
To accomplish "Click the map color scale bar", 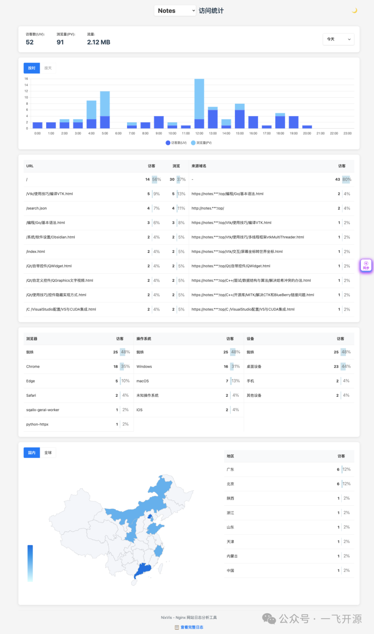I will coord(30,563).
